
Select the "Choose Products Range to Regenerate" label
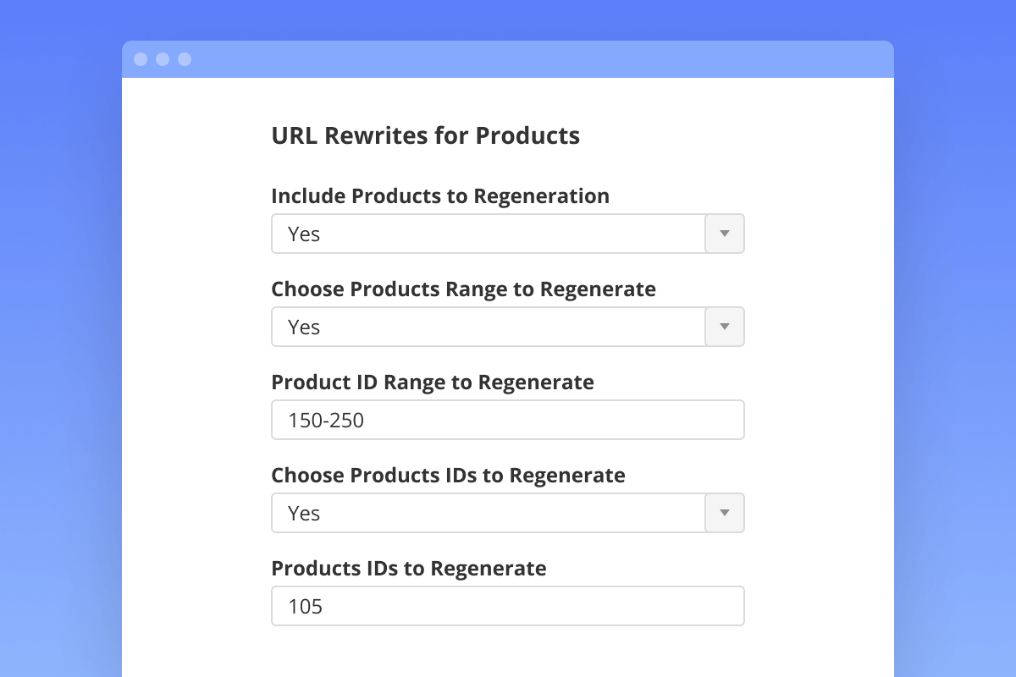point(463,289)
